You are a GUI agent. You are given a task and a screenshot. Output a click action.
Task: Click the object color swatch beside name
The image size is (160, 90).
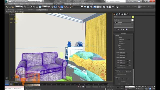coord(133,17)
